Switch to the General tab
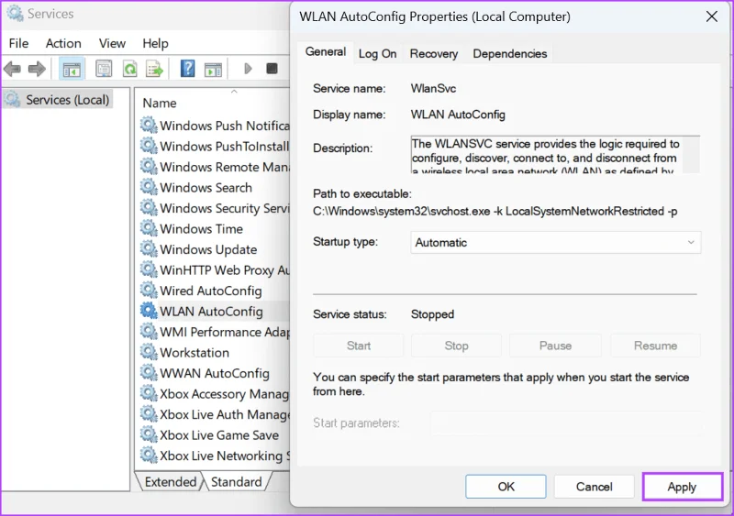Viewport: 734px width, 516px height. 326,52
